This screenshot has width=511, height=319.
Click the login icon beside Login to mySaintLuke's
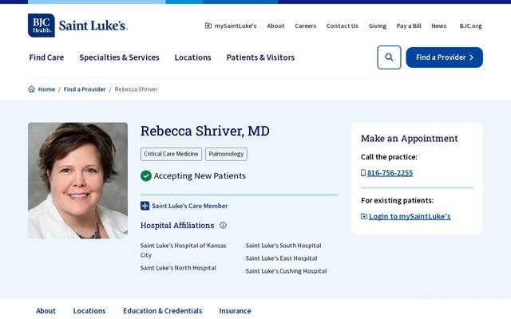[364, 216]
